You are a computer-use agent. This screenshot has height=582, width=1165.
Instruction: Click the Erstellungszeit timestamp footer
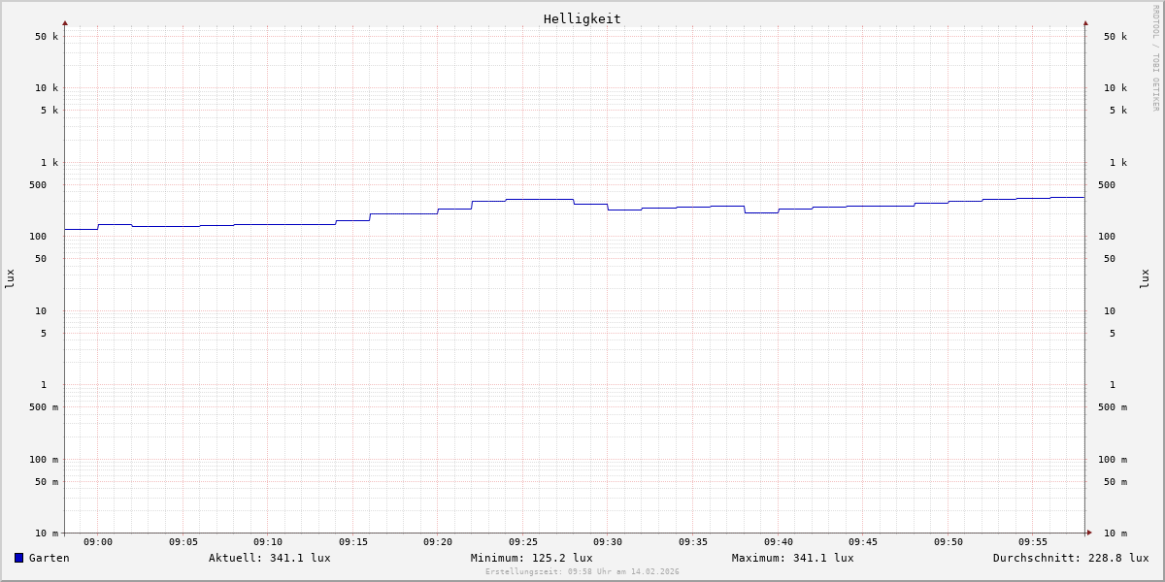582,572
